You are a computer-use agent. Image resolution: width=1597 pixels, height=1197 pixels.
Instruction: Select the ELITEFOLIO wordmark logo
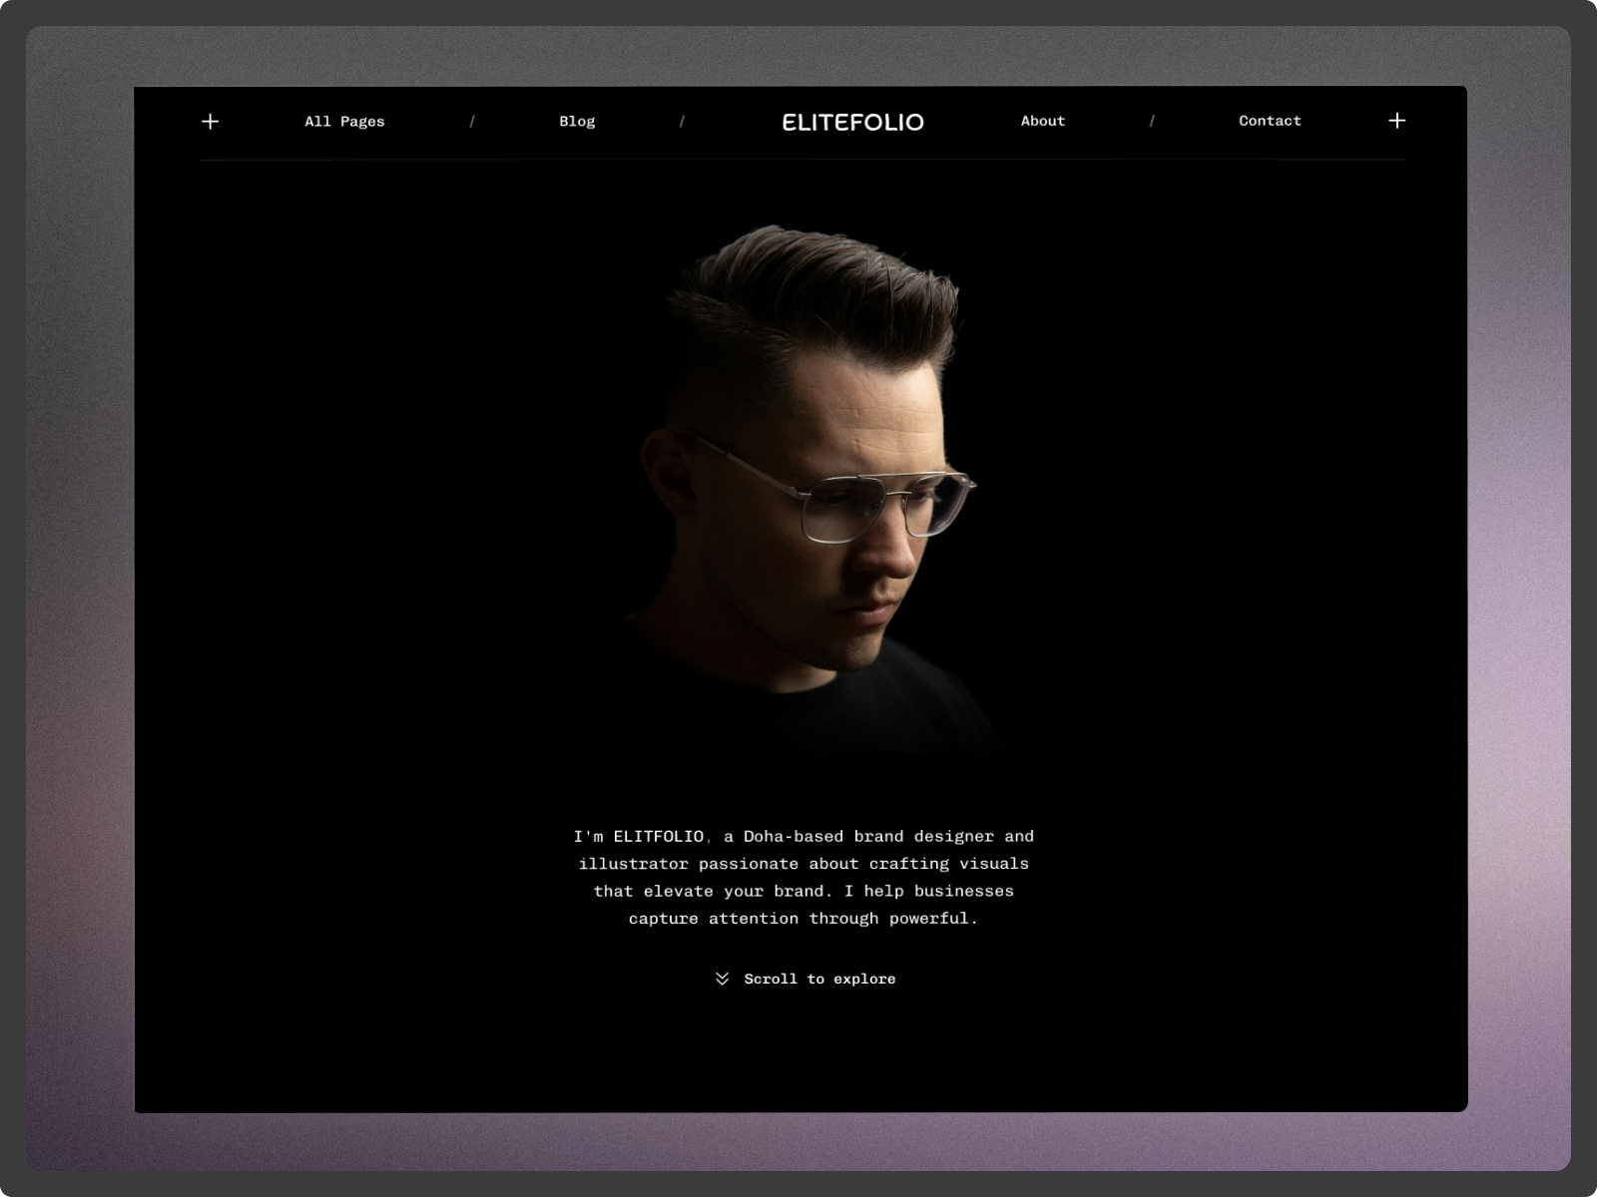coord(853,121)
